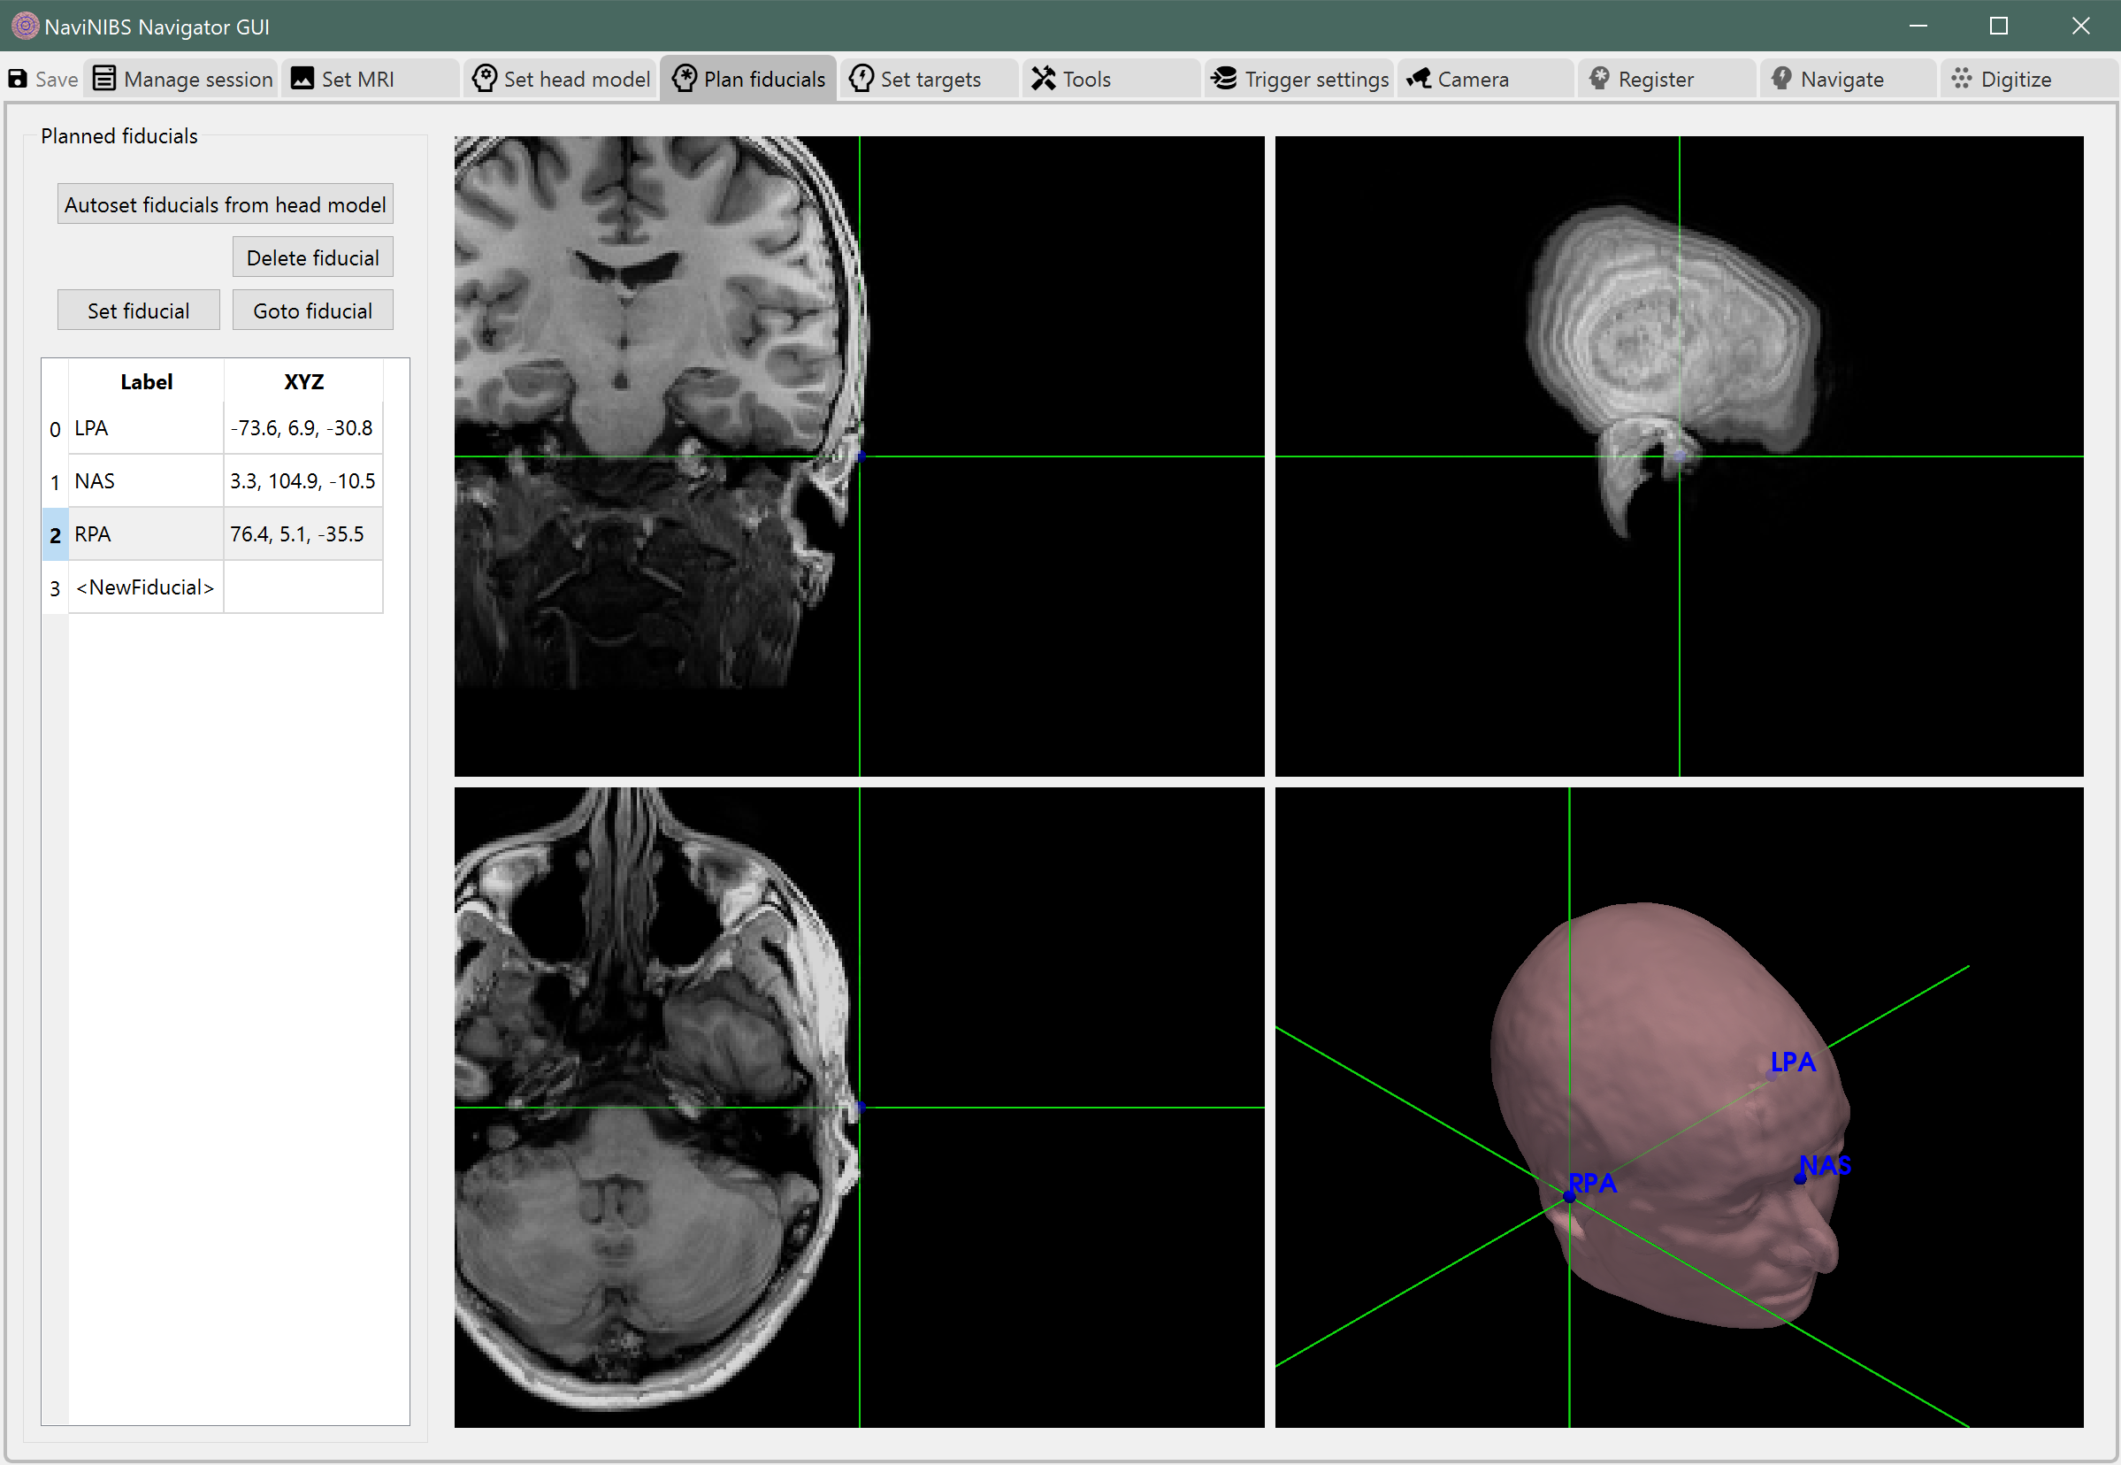
Task: Click the Label column header
Action: coord(146,382)
